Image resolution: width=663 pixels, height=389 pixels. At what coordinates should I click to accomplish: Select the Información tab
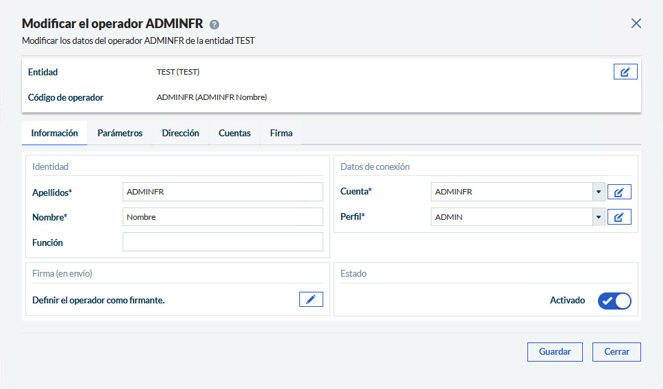(54, 134)
